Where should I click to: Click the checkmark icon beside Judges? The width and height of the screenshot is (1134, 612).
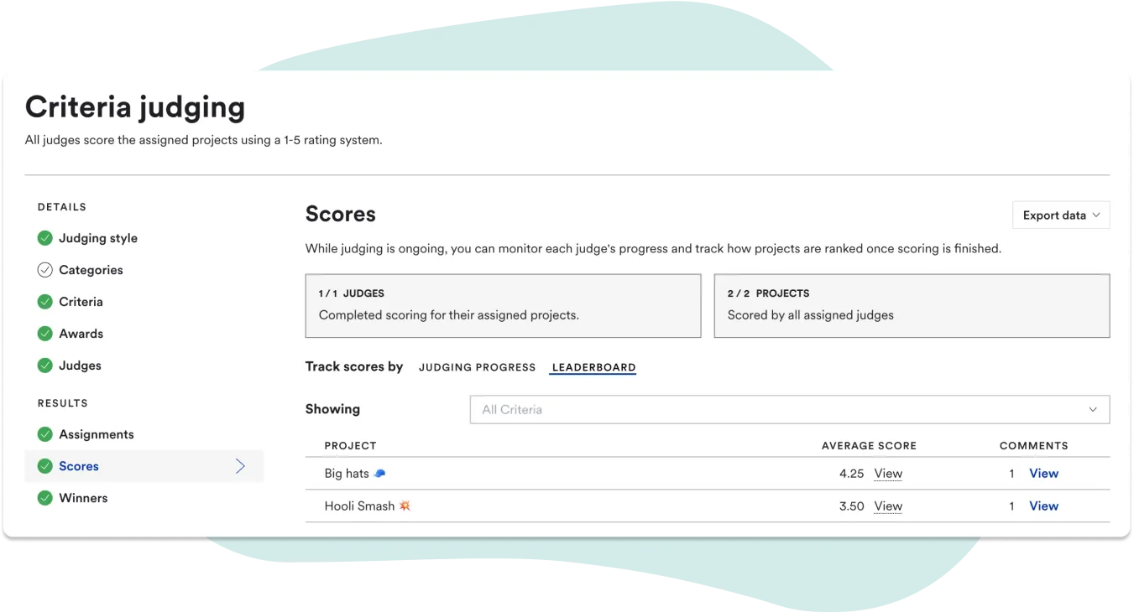click(45, 366)
